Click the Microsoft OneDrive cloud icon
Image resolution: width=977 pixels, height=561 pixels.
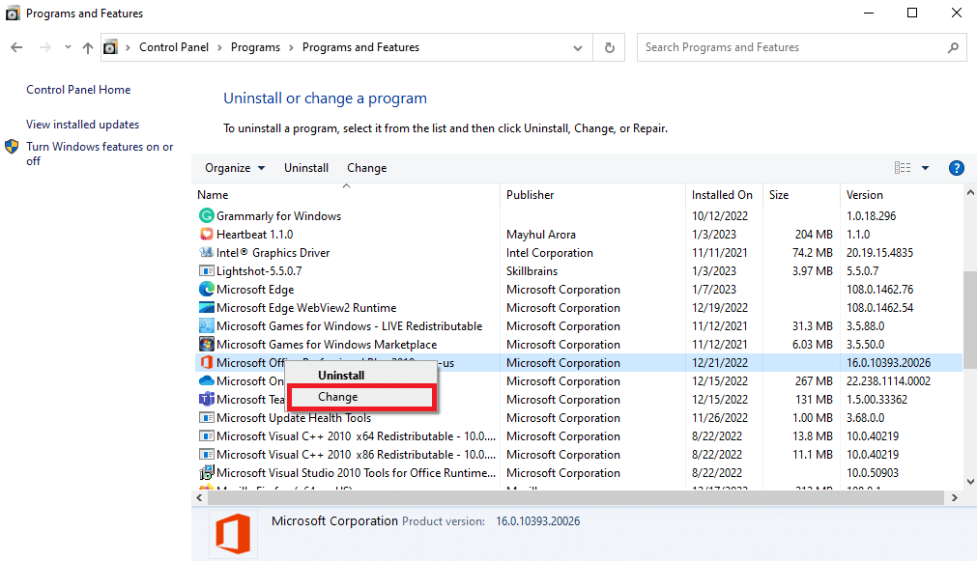pyautogui.click(x=206, y=380)
